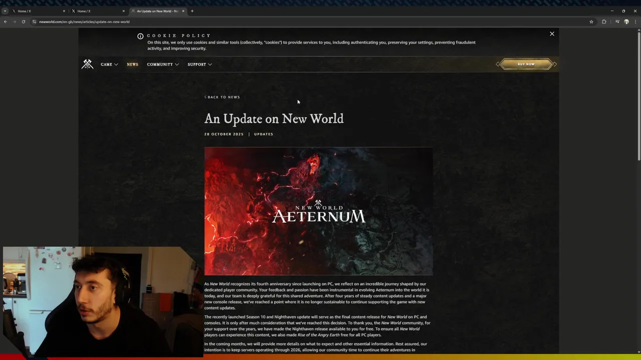Reload the page with refresh icon

[x=24, y=21]
